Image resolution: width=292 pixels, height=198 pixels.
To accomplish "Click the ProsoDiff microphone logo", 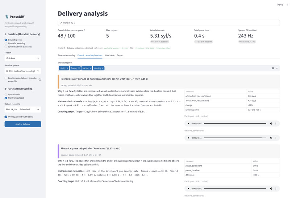I will click(7, 17).
